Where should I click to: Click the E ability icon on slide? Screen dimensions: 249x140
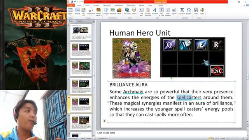201,45
